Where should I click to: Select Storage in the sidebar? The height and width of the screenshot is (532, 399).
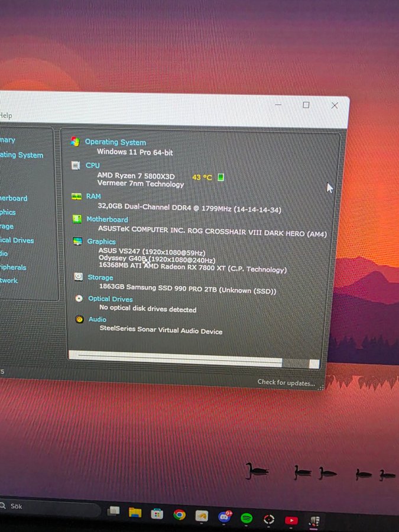click(7, 226)
